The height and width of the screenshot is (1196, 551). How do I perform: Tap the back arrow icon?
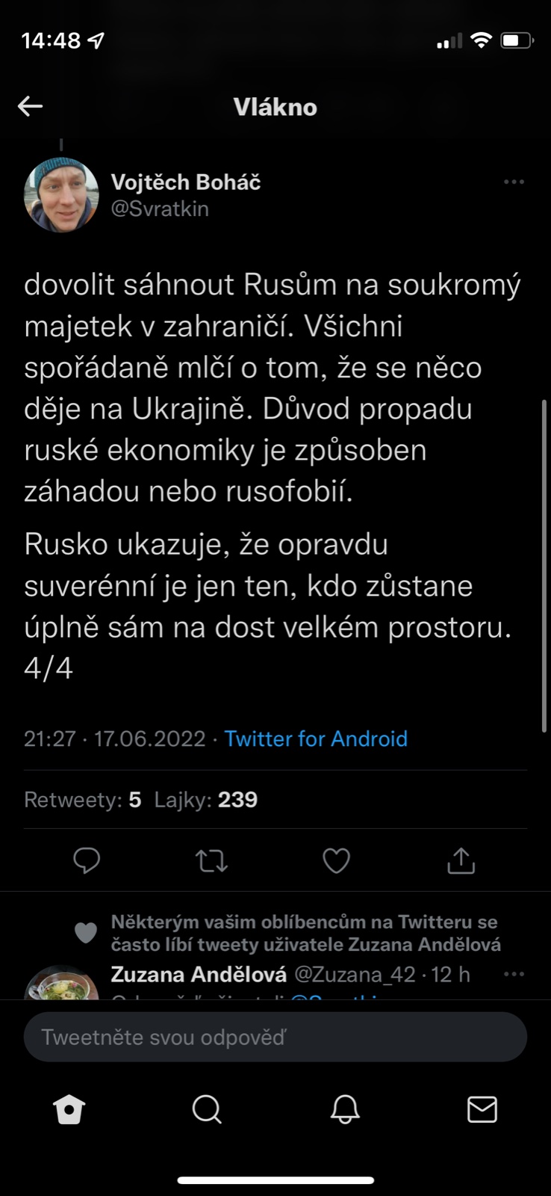point(30,106)
